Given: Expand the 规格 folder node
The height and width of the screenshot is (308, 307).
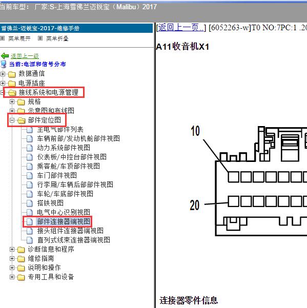Looking at the screenshot, I should (x=12, y=102).
